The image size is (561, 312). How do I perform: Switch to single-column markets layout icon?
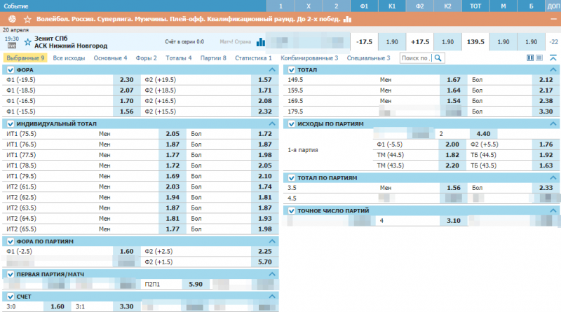(x=540, y=58)
